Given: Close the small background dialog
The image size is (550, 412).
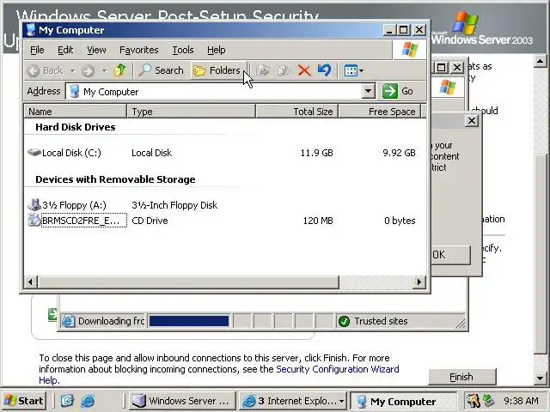Looking at the screenshot, I should pos(472,121).
